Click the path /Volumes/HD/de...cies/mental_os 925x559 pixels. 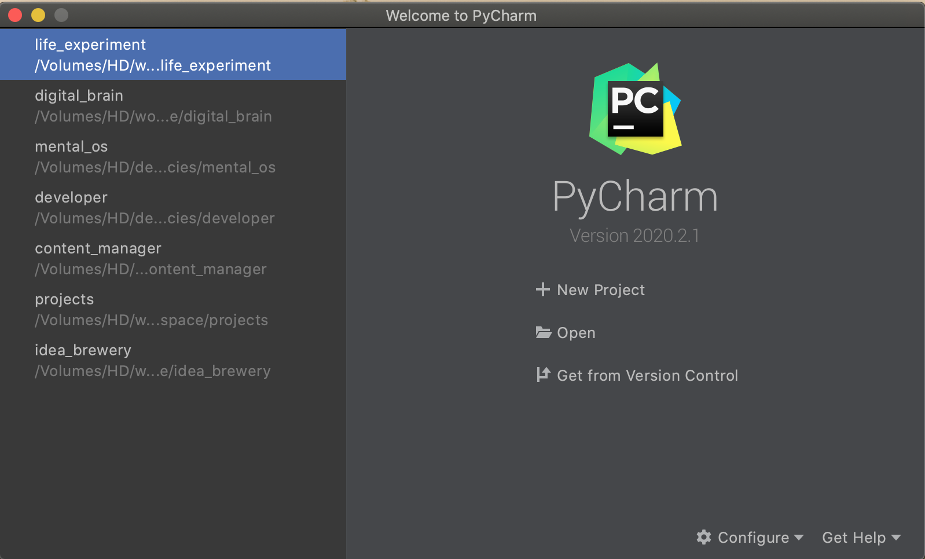point(155,167)
